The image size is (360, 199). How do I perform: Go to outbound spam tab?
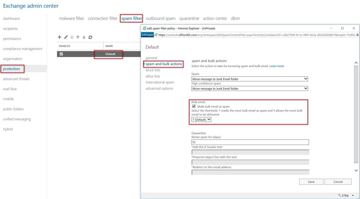coord(161,19)
